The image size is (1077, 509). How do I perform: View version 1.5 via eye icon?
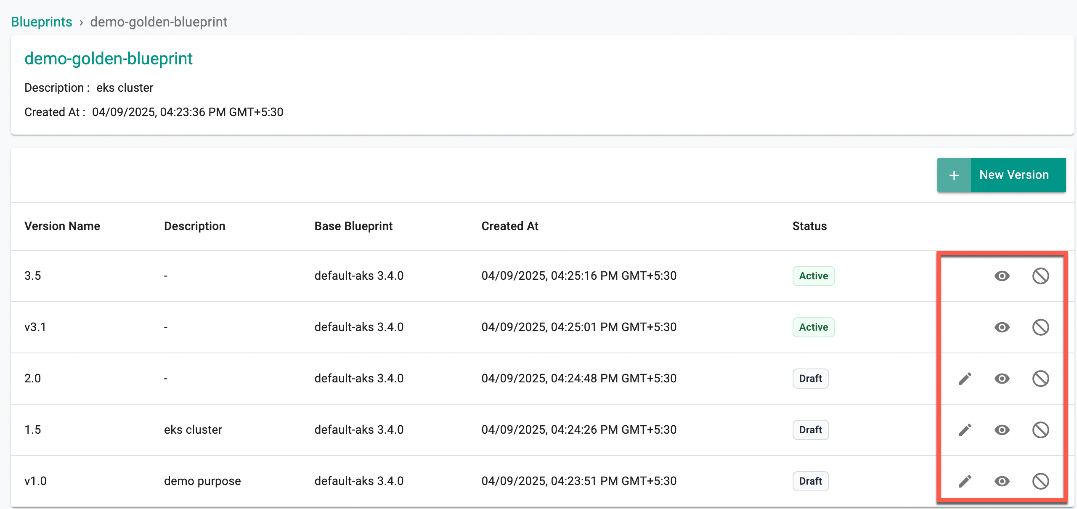(x=1002, y=430)
